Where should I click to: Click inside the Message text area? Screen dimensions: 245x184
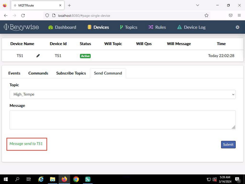click(x=122, y=120)
